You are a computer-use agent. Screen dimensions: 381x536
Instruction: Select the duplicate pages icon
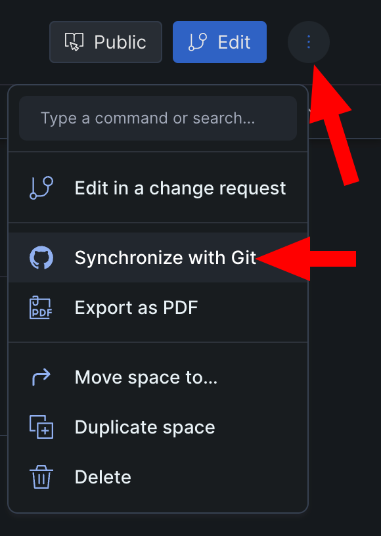coord(40,427)
